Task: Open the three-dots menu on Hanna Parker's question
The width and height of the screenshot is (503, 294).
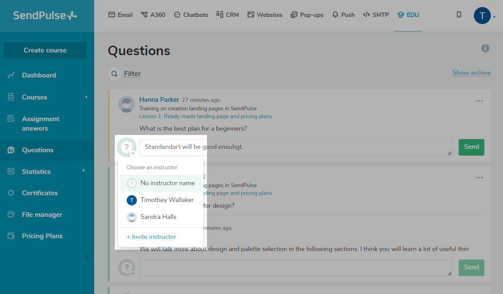Action: coord(479,101)
